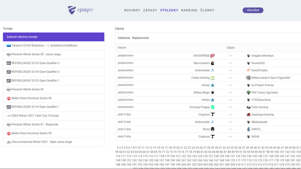
Task: Click the IKIGAI team logo
Action: (249, 137)
